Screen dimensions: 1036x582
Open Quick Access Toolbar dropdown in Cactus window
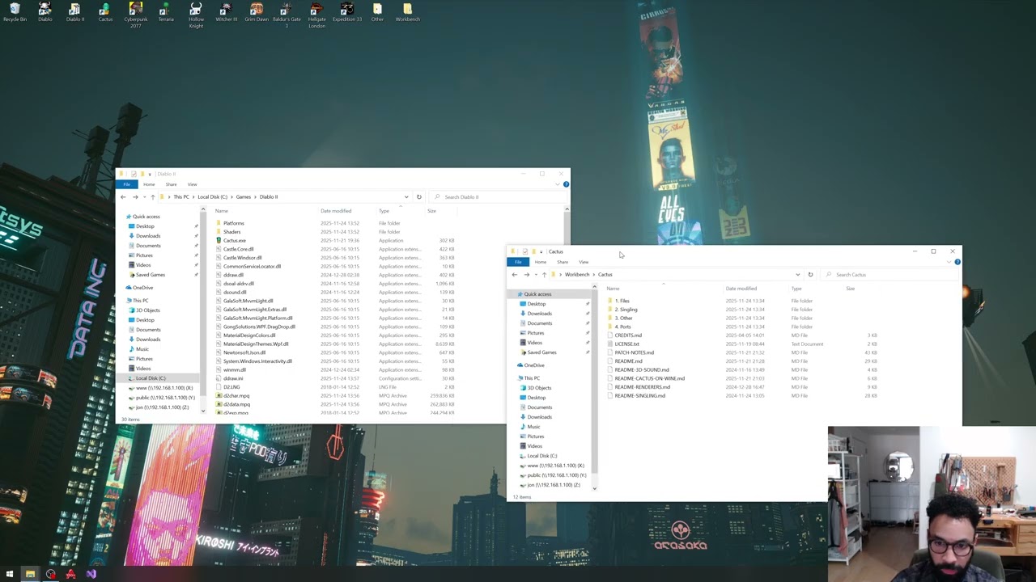541,251
